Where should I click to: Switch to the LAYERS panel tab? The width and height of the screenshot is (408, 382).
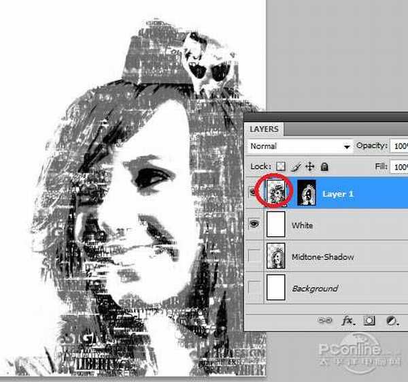pyautogui.click(x=264, y=129)
